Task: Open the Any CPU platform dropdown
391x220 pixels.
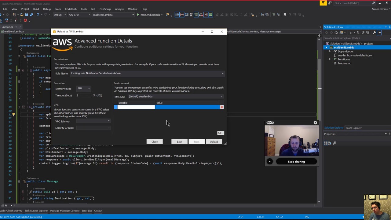Action: 79,15
